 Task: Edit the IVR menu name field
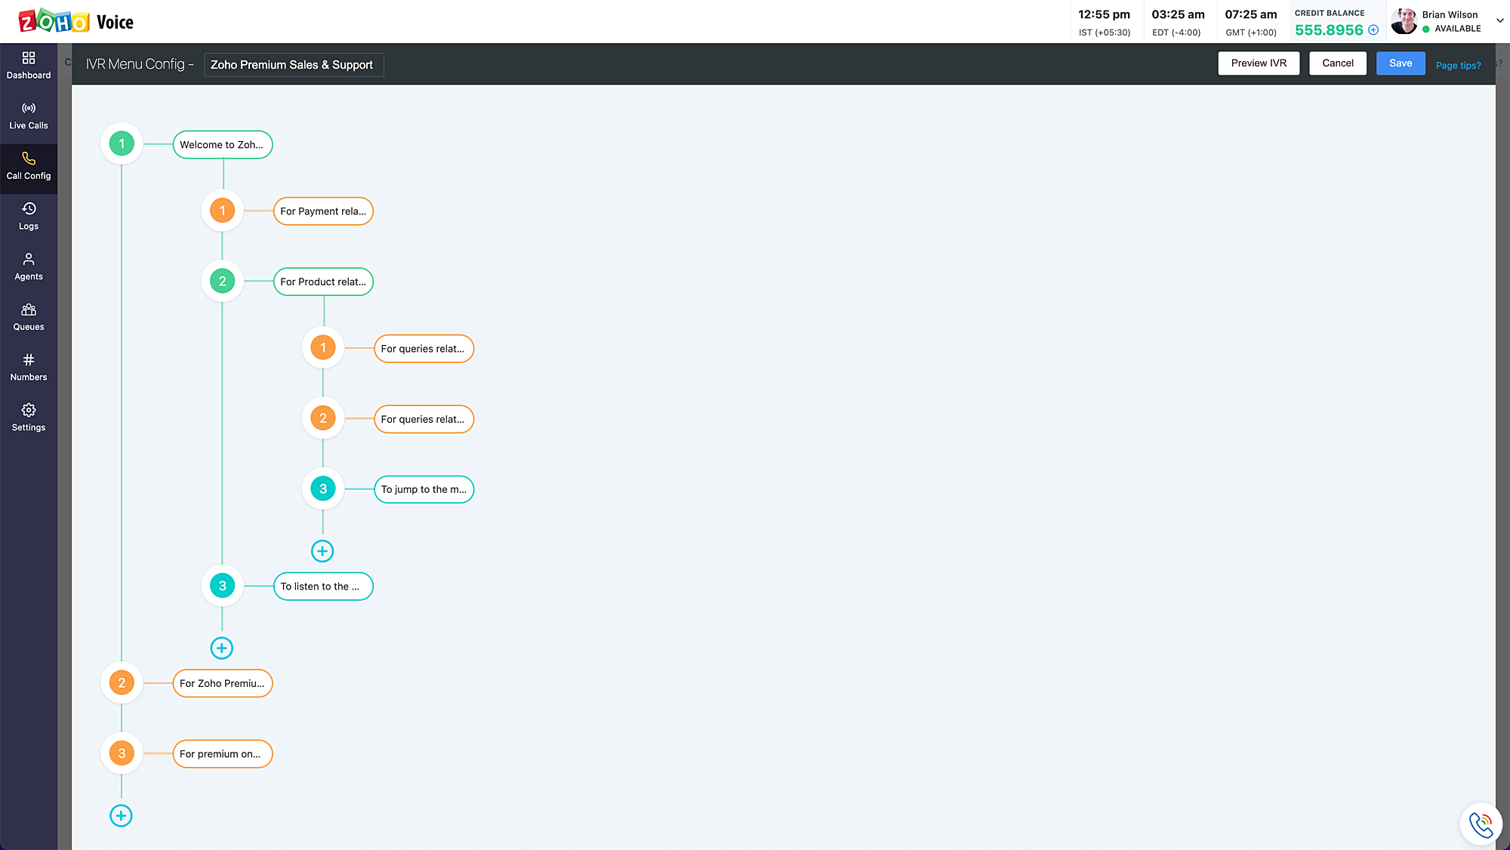[x=293, y=65]
